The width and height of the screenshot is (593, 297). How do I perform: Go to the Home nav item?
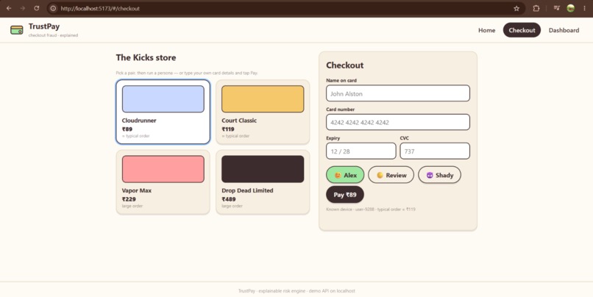(x=486, y=30)
